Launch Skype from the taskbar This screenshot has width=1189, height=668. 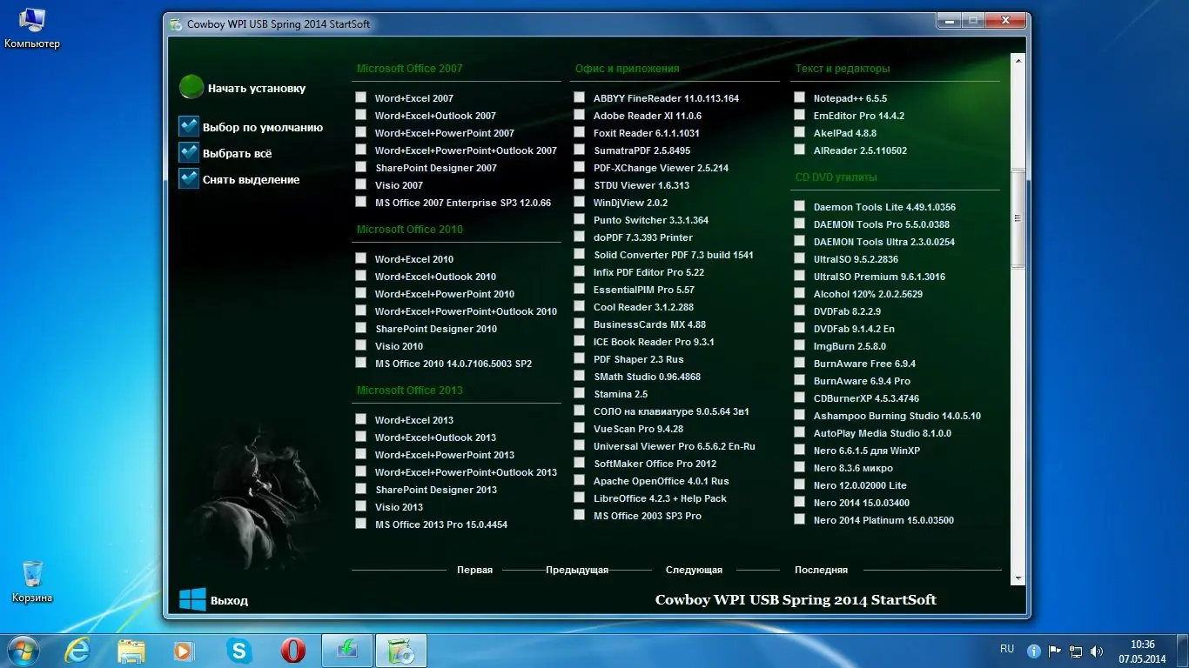tap(238, 651)
